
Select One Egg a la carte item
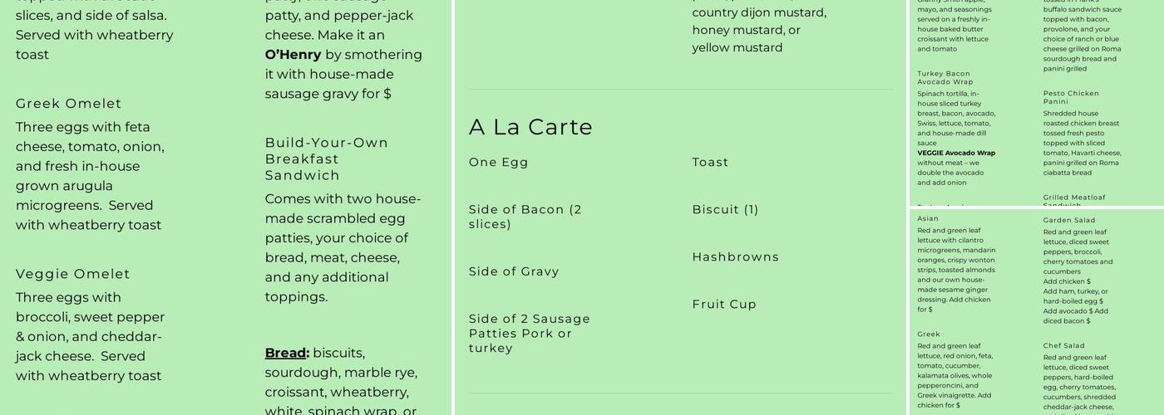point(499,163)
